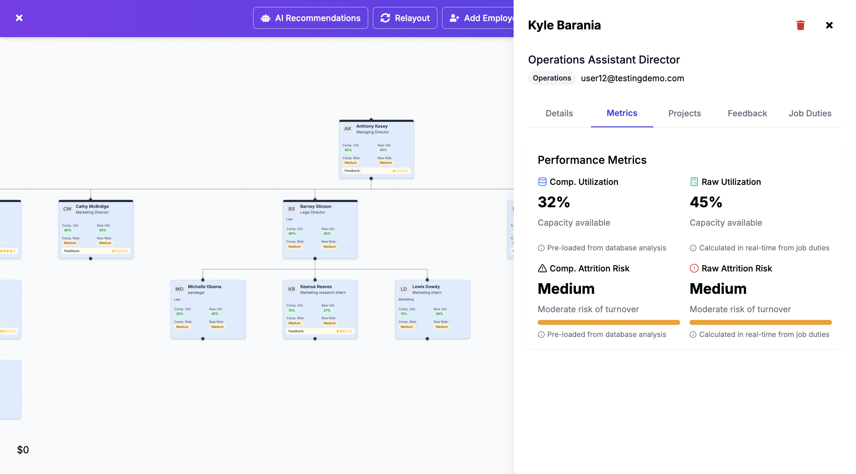
Task: Switch to the Job Duties tab
Action: (x=810, y=113)
